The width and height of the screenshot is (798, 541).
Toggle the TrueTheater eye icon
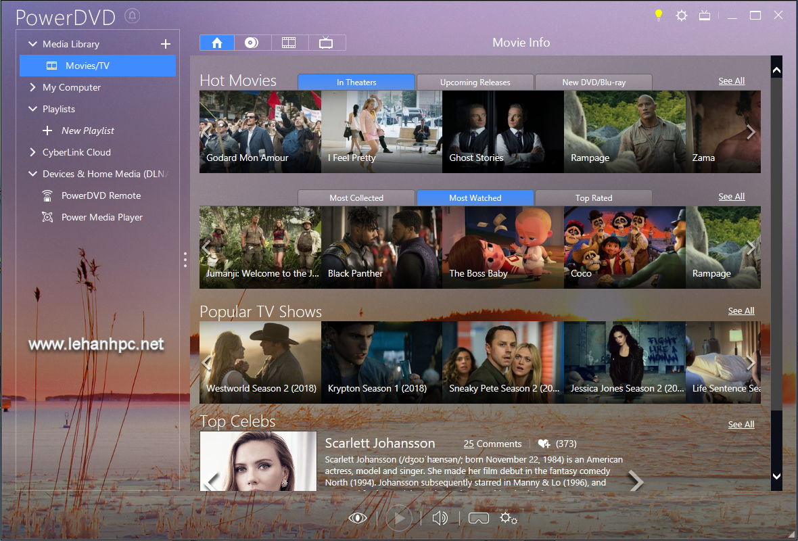358,518
